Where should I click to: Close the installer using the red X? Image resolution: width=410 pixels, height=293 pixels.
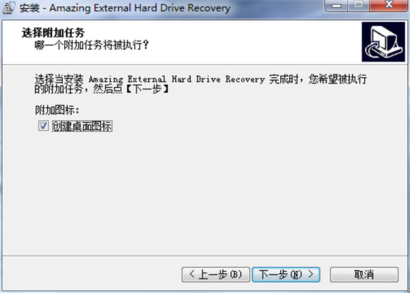pos(389,5)
